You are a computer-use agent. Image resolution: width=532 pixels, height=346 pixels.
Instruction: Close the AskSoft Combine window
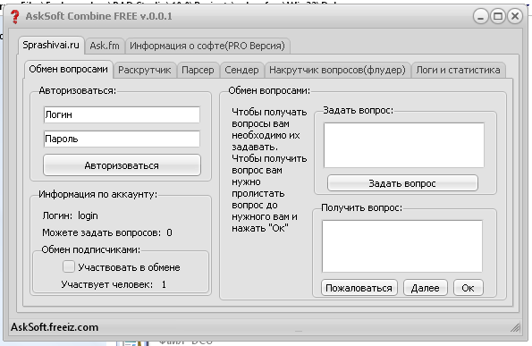(x=515, y=16)
